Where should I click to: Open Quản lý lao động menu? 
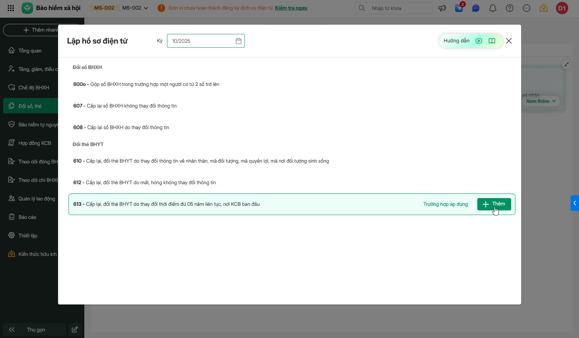(x=31, y=199)
